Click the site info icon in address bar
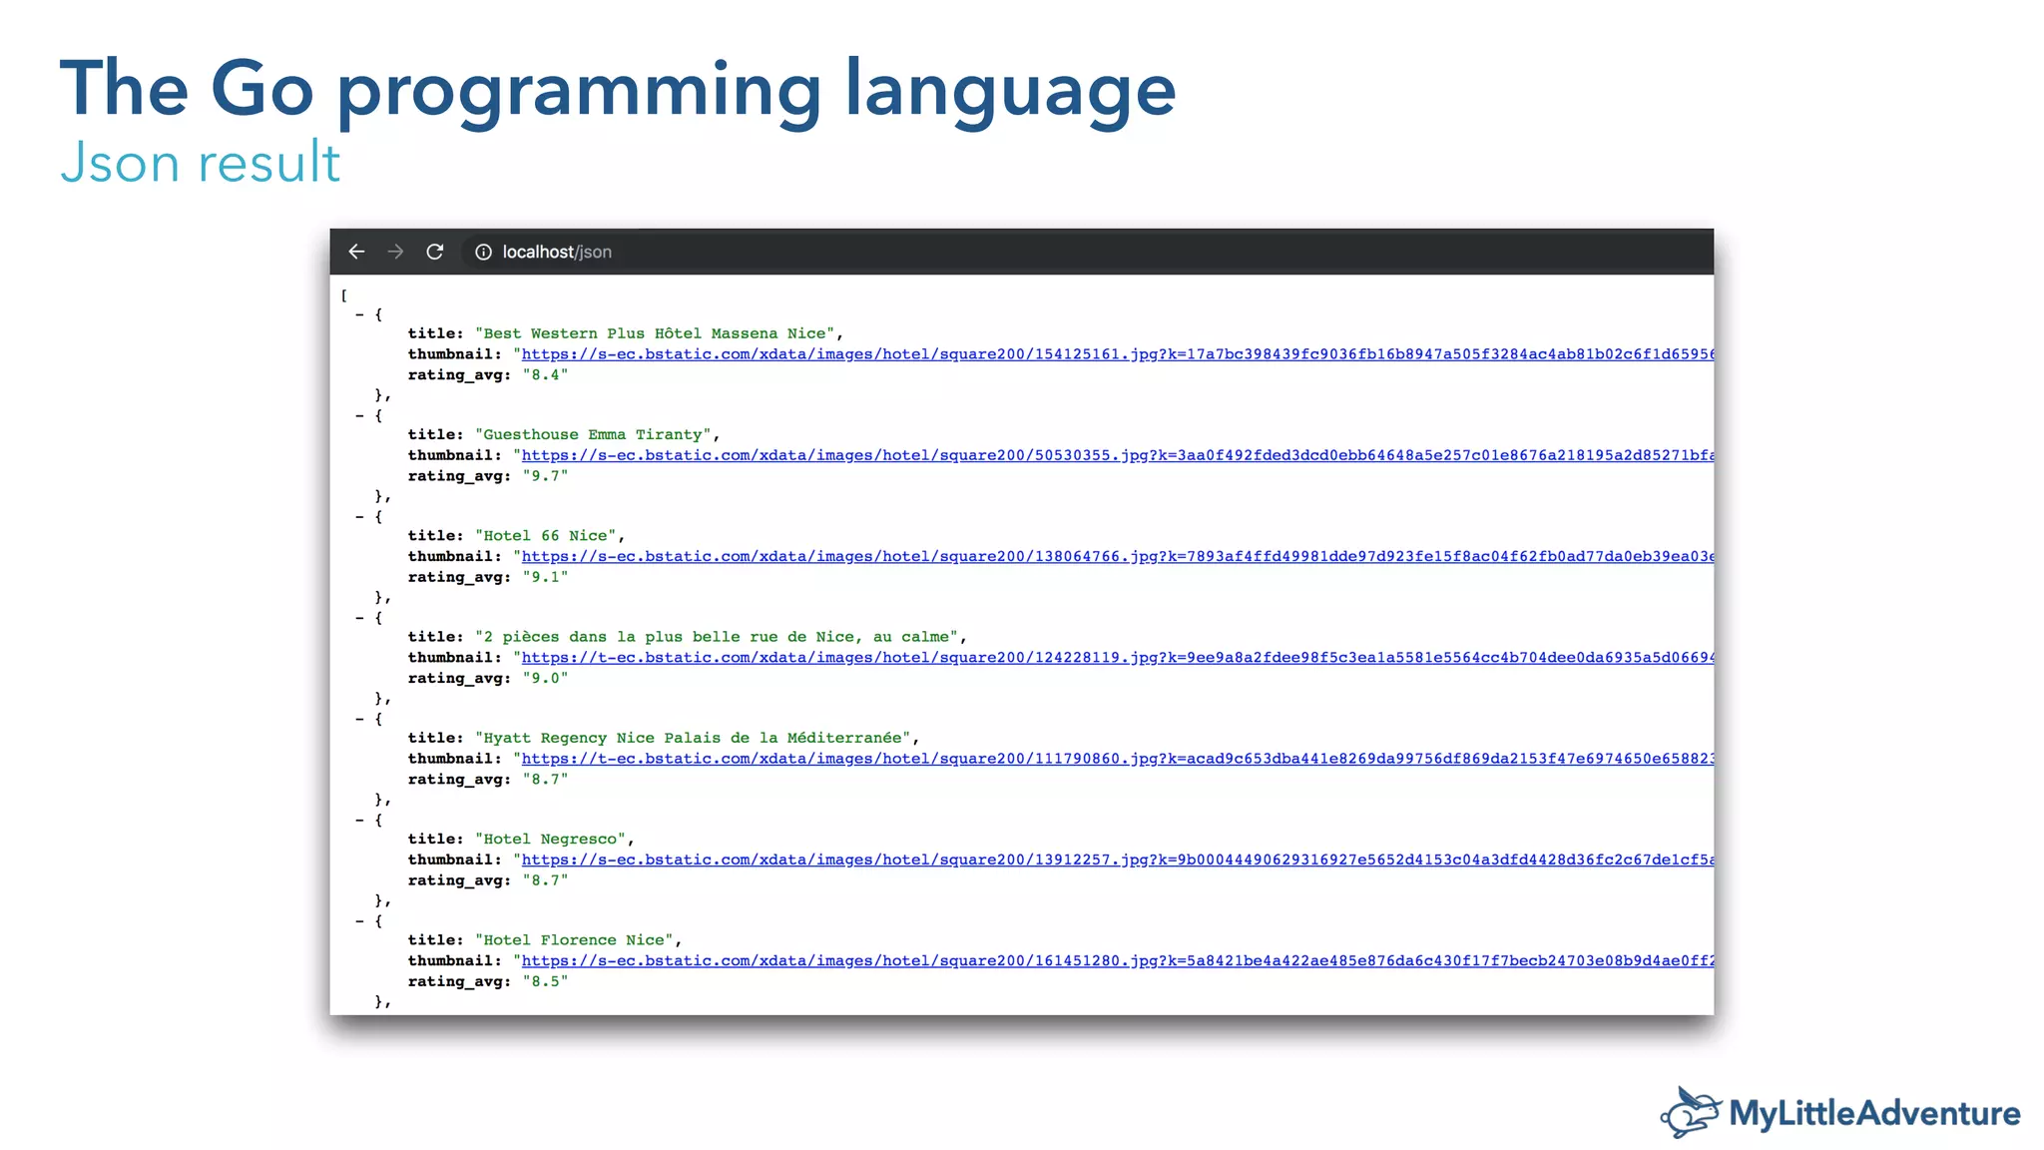 click(x=483, y=253)
